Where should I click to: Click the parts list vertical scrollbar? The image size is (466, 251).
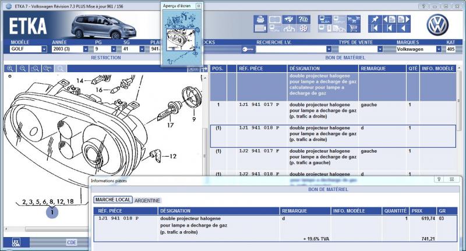tap(459, 101)
